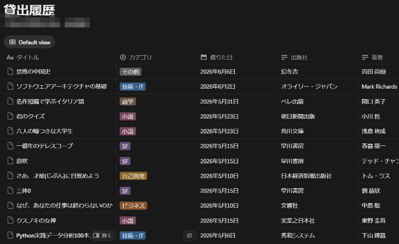Click the select icon in カテゴリ header
Image resolution: width=399 pixels, height=244 pixels.
pyautogui.click(x=123, y=57)
